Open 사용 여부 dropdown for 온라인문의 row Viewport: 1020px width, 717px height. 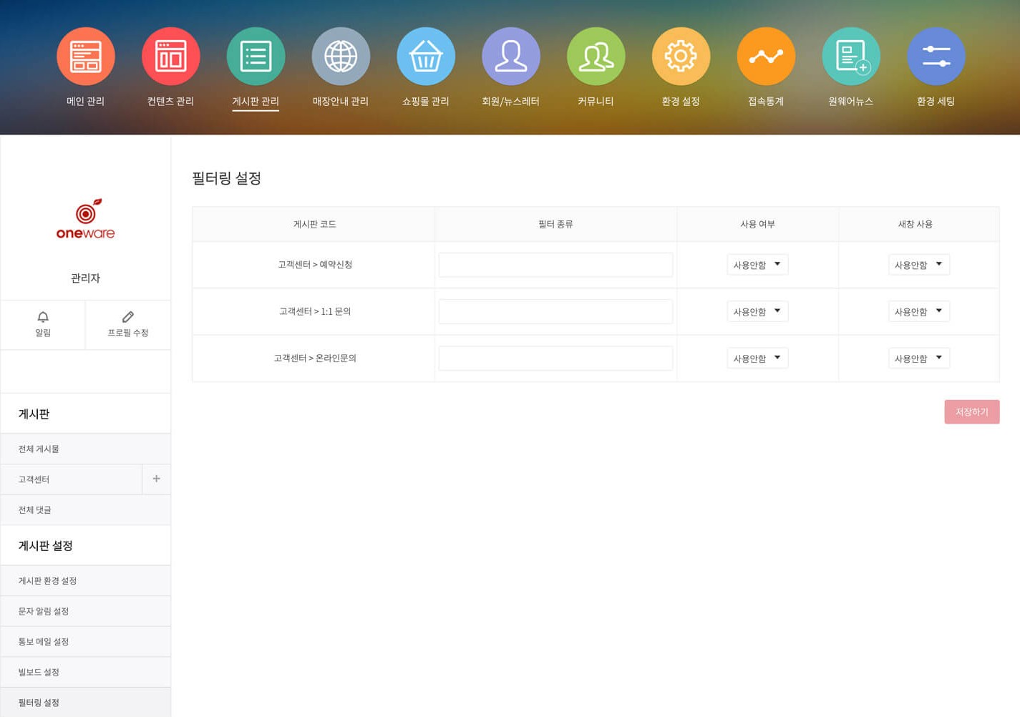tap(757, 358)
